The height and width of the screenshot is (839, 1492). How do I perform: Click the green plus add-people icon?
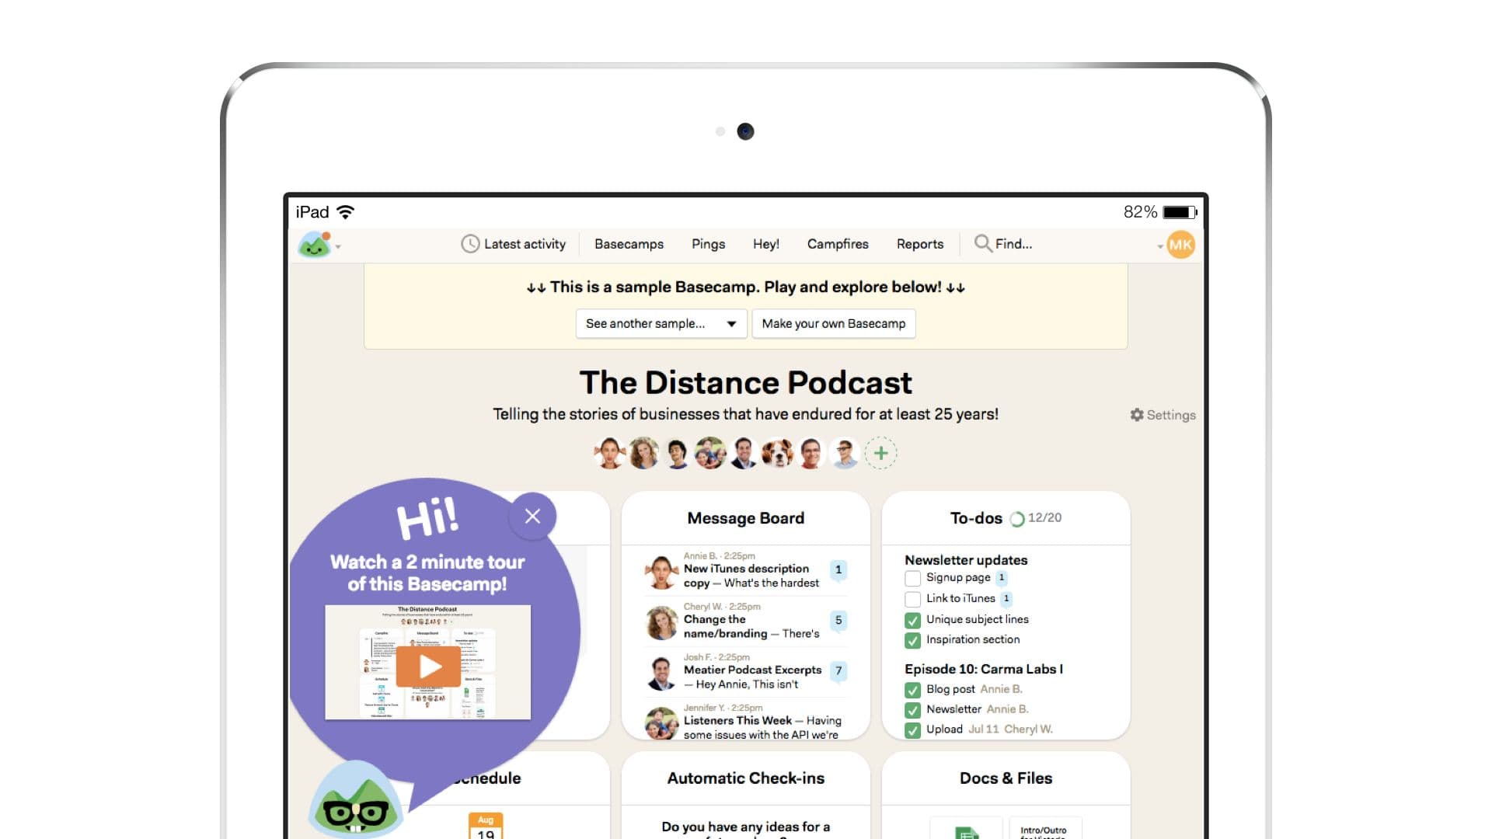880,453
